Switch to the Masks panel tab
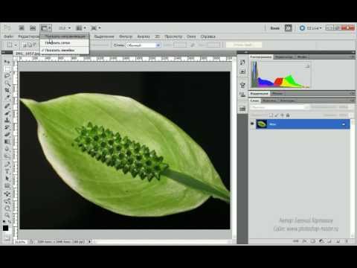 click(277, 94)
